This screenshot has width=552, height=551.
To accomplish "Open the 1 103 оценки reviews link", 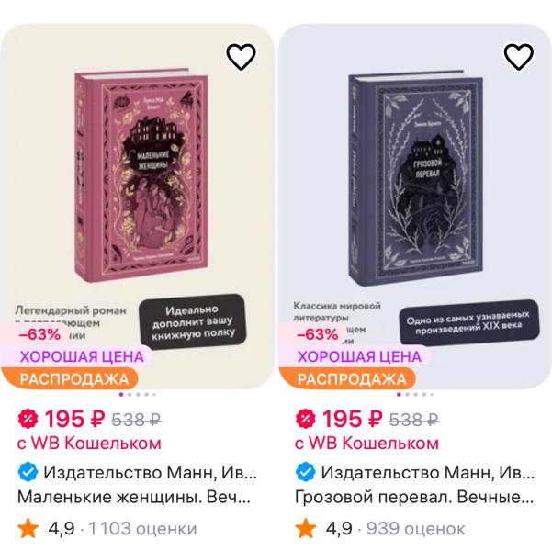I will point(142,528).
